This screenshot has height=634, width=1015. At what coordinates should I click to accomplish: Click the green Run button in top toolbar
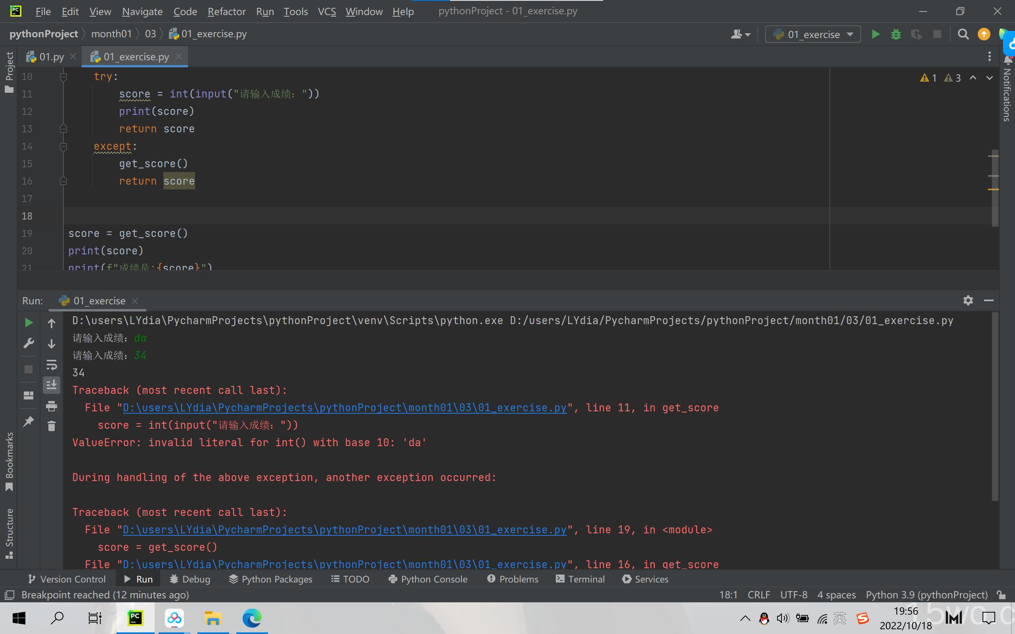tap(875, 34)
